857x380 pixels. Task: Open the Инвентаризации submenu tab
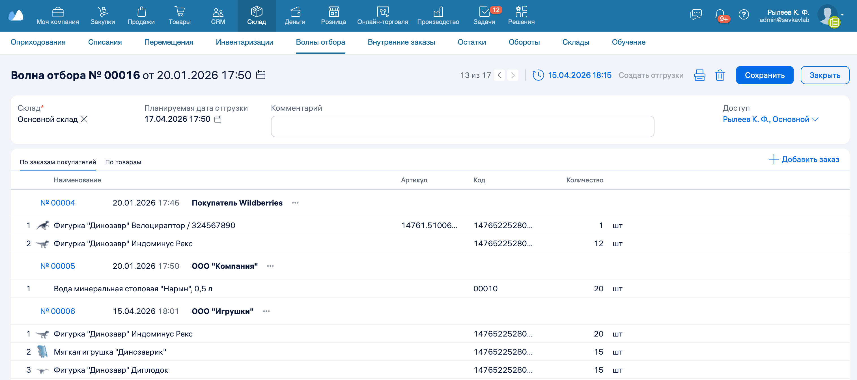pyautogui.click(x=244, y=42)
